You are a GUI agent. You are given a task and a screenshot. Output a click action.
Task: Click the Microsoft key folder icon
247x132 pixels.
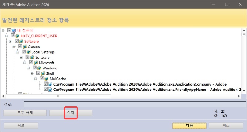click(x=36, y=63)
